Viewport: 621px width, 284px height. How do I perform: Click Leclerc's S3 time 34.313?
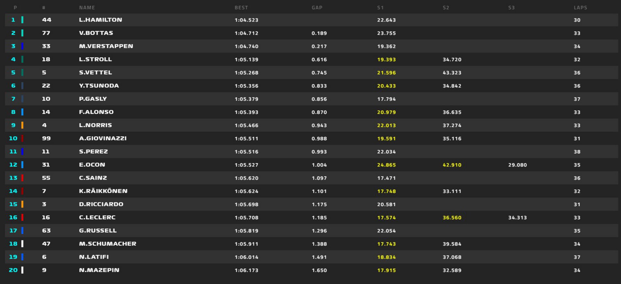pos(517,218)
